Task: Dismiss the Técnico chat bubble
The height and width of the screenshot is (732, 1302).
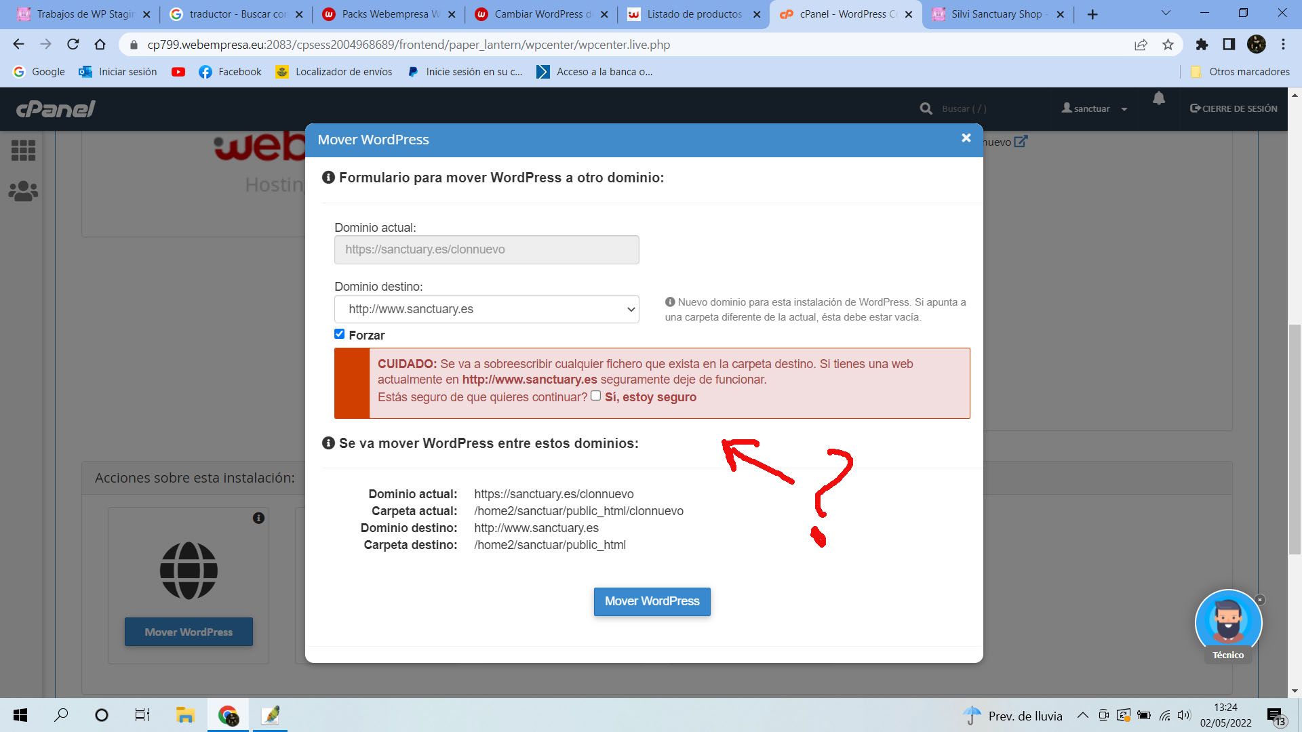Action: pos(1260,600)
